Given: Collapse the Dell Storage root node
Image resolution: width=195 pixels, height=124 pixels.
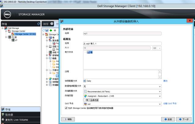Looking at the screenshot, I should coord(2,28).
